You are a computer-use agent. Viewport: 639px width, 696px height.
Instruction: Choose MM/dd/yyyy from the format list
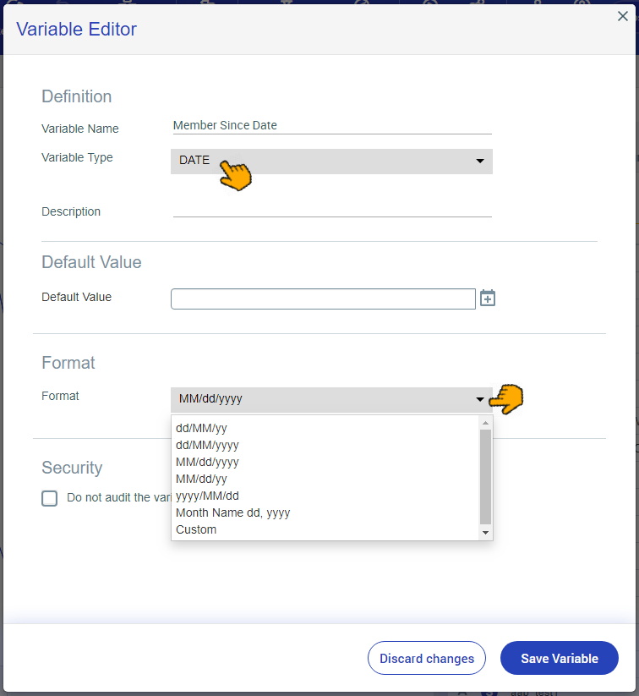pos(326,462)
